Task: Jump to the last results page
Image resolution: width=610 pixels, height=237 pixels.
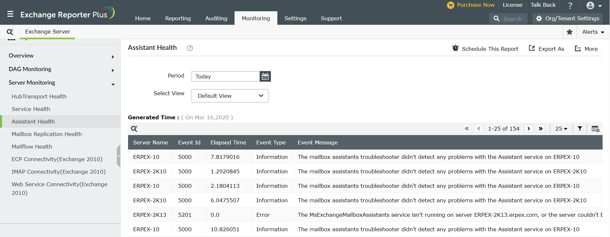Action: [541, 129]
